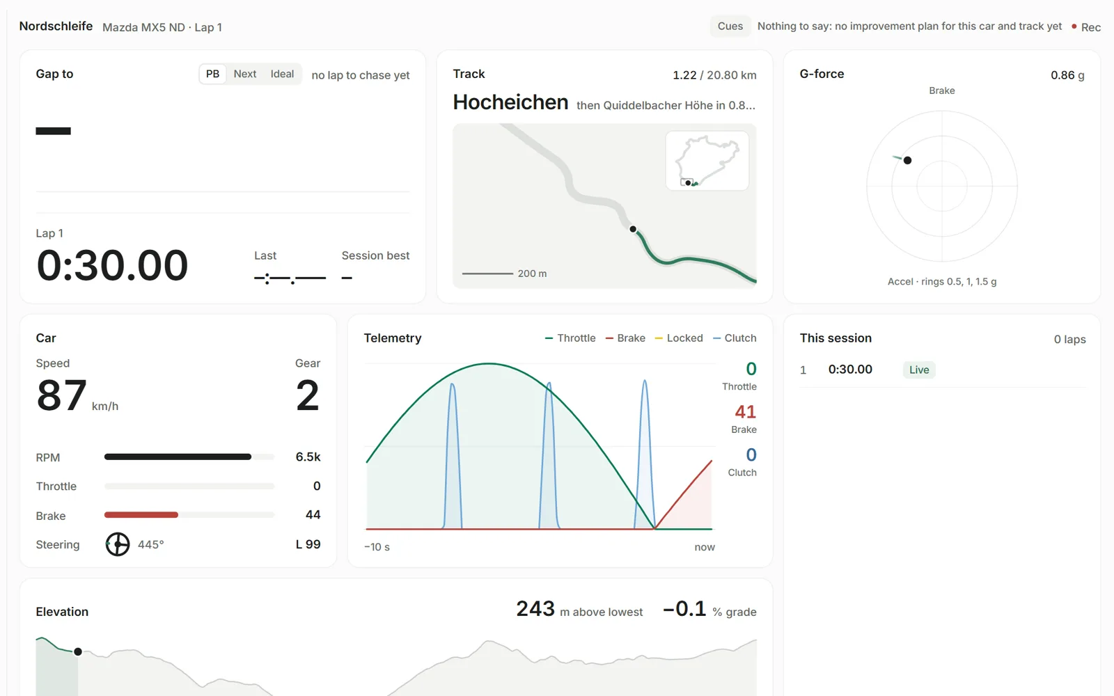Click the '6.5k' RPM value

pos(308,457)
